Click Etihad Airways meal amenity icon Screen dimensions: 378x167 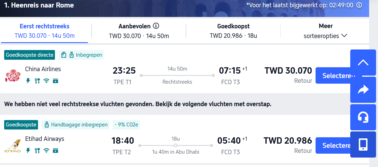[37, 151]
